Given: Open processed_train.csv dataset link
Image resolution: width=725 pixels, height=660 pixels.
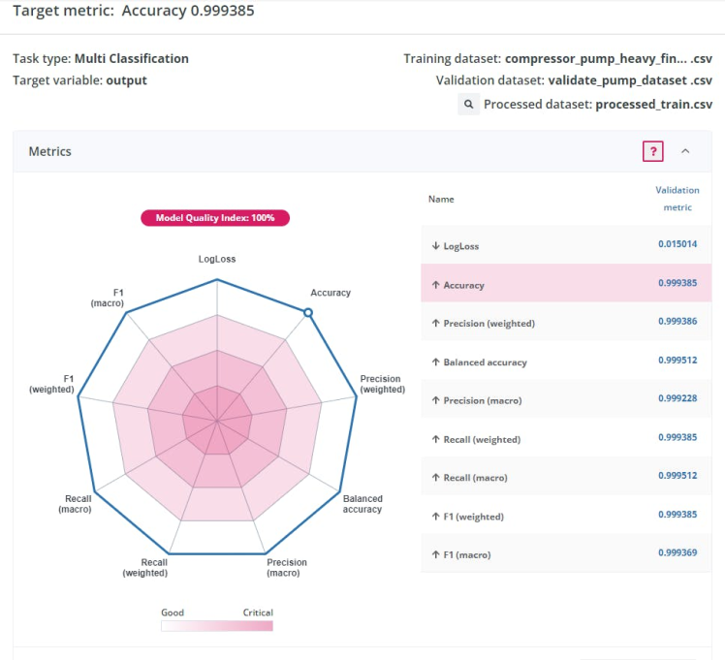Looking at the screenshot, I should 653,105.
